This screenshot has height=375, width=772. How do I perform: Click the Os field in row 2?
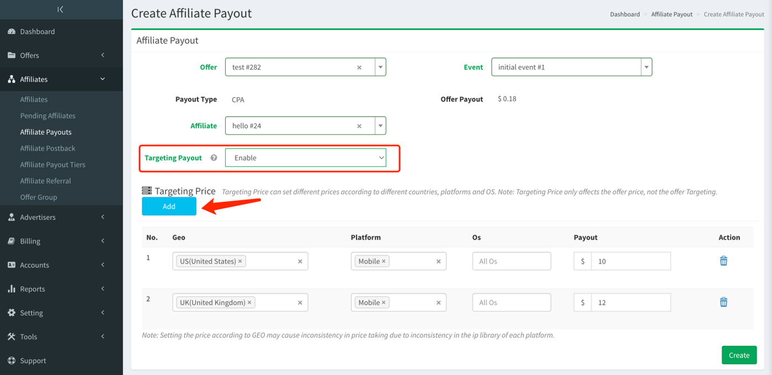[x=512, y=303]
